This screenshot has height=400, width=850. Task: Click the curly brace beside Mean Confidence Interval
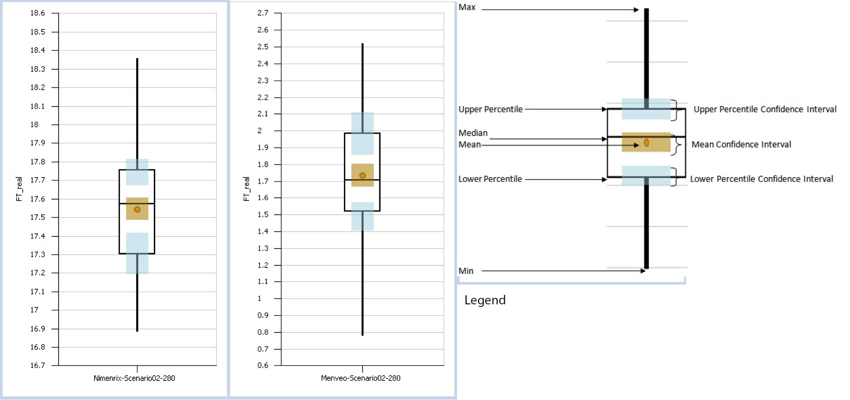(x=675, y=144)
